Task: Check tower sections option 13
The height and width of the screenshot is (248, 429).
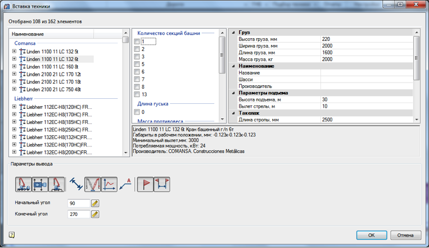Action: point(137,94)
